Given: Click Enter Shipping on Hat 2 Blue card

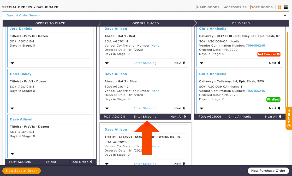Looking at the screenshot, I should click(145, 108).
